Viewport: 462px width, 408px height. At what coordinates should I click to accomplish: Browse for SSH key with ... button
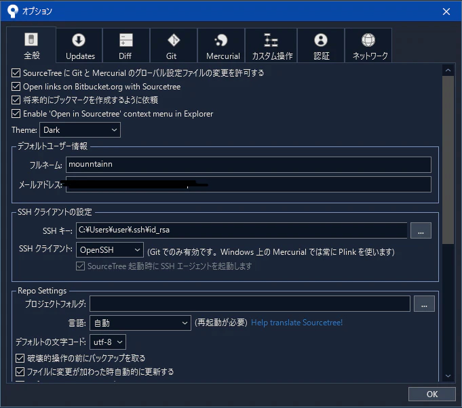[x=421, y=230]
